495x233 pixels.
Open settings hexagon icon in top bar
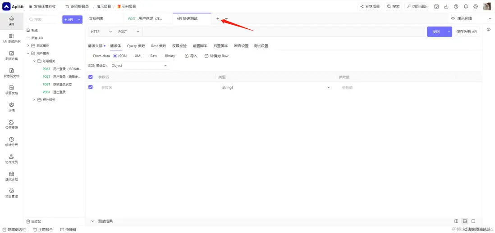pos(476,6)
